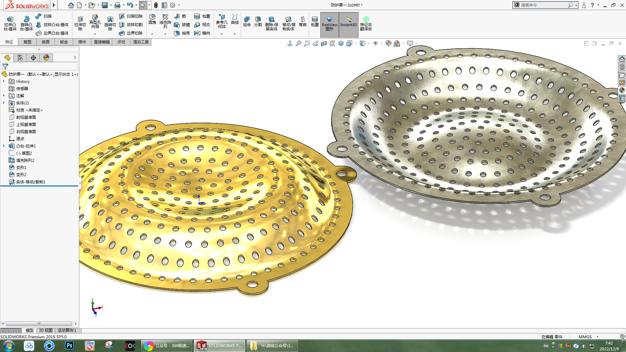
Task: Open Photoshop from the Windows taskbar
Action: pos(69,345)
